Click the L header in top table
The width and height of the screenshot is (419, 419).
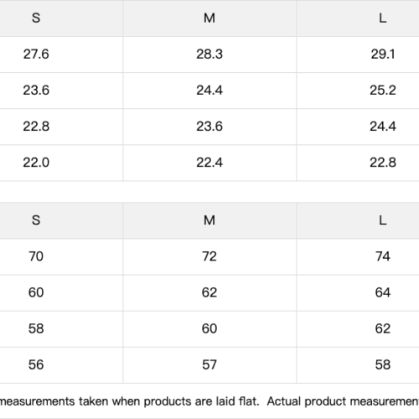383,18
